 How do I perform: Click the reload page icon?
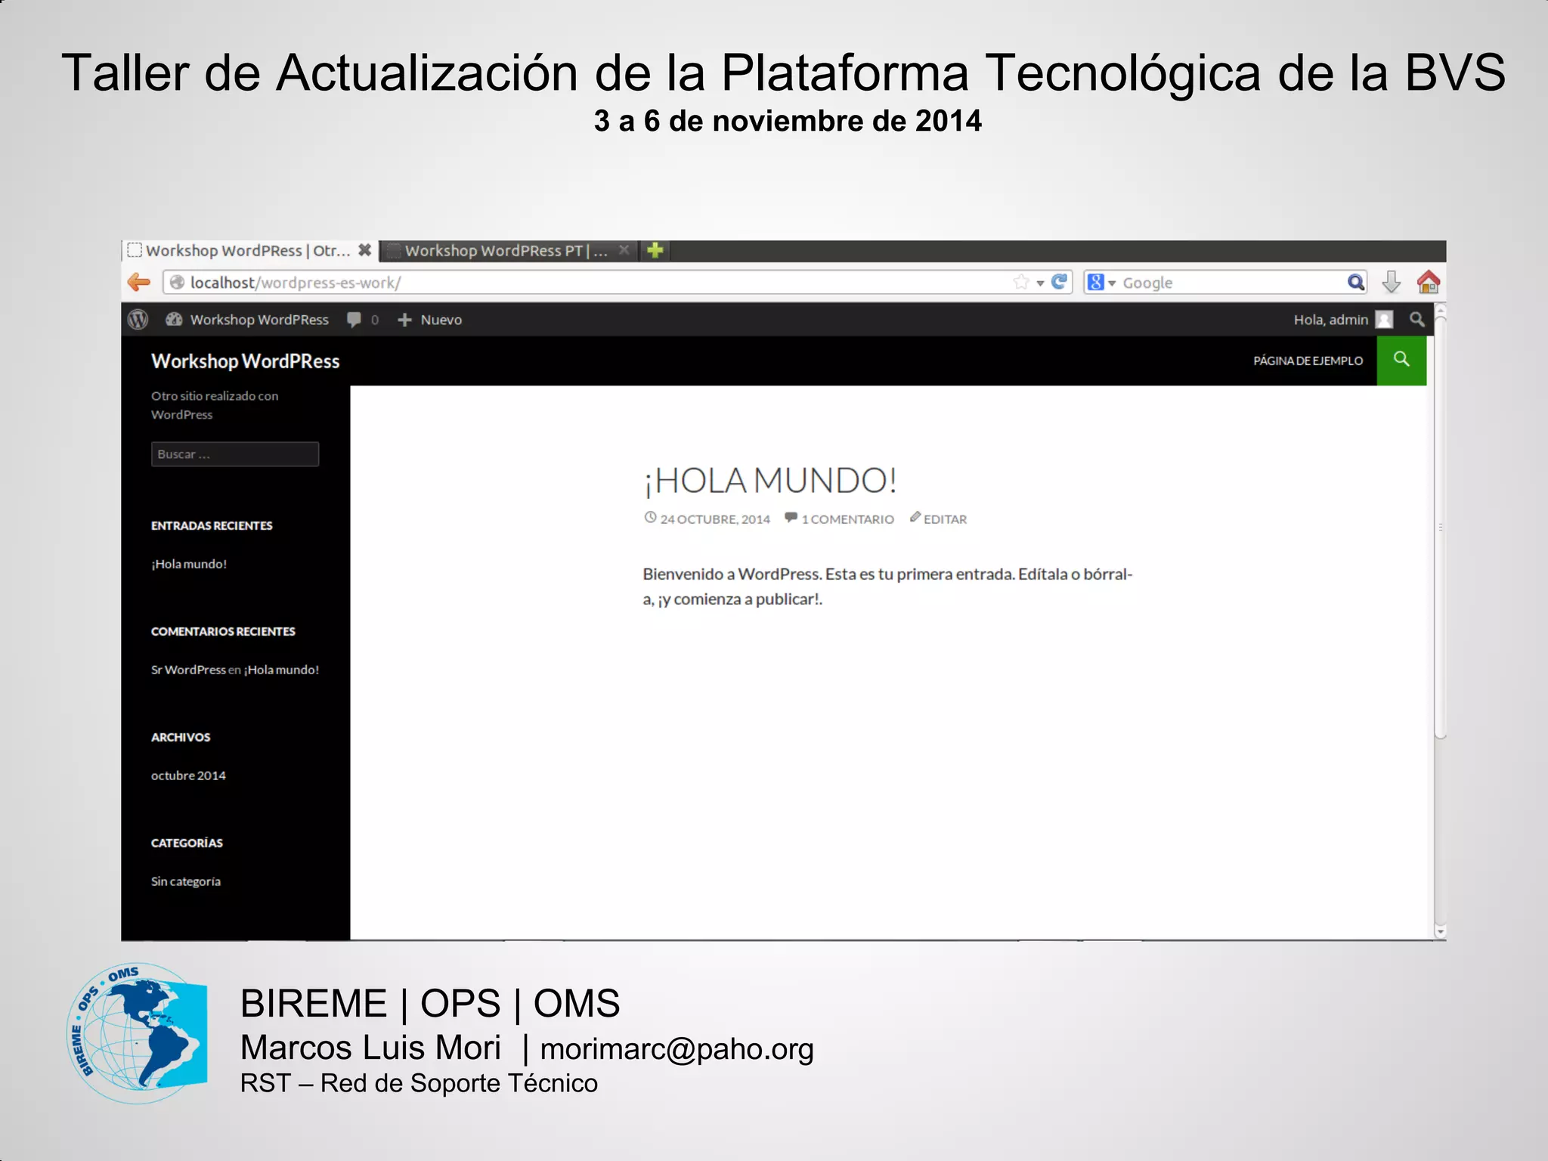pyautogui.click(x=1059, y=282)
